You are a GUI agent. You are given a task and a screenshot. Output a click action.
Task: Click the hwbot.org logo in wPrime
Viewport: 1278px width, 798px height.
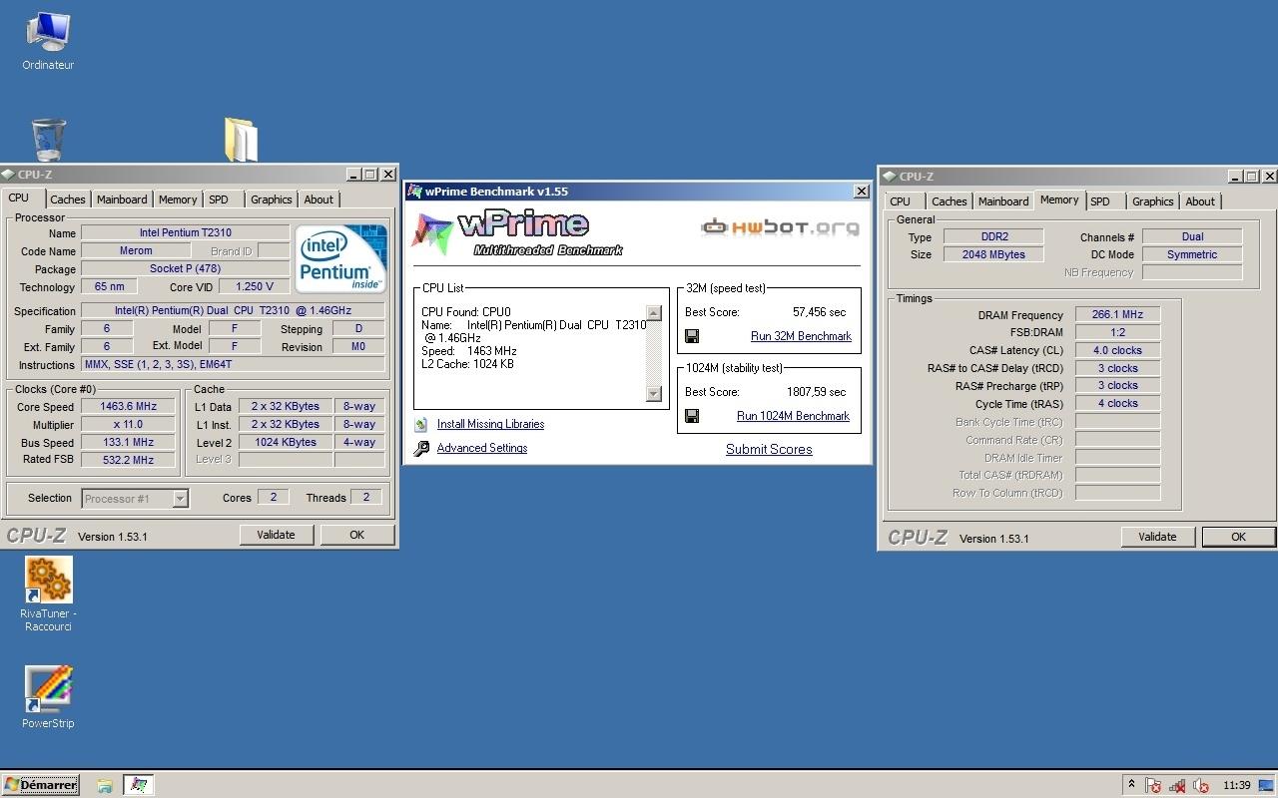pos(780,227)
